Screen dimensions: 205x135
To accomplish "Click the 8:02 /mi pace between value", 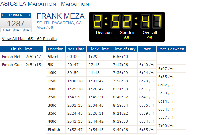I will [166, 85].
